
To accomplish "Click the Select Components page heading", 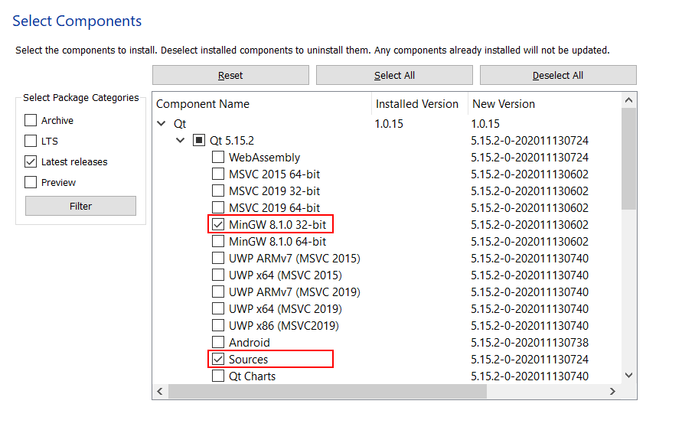I will coord(77,21).
